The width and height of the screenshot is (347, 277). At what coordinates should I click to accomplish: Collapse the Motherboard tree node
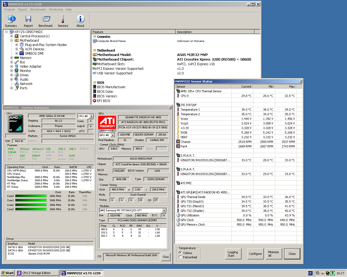[x=11, y=40]
